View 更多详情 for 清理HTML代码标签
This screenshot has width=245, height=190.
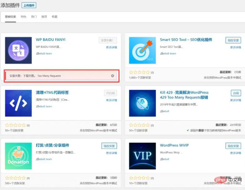111,100
